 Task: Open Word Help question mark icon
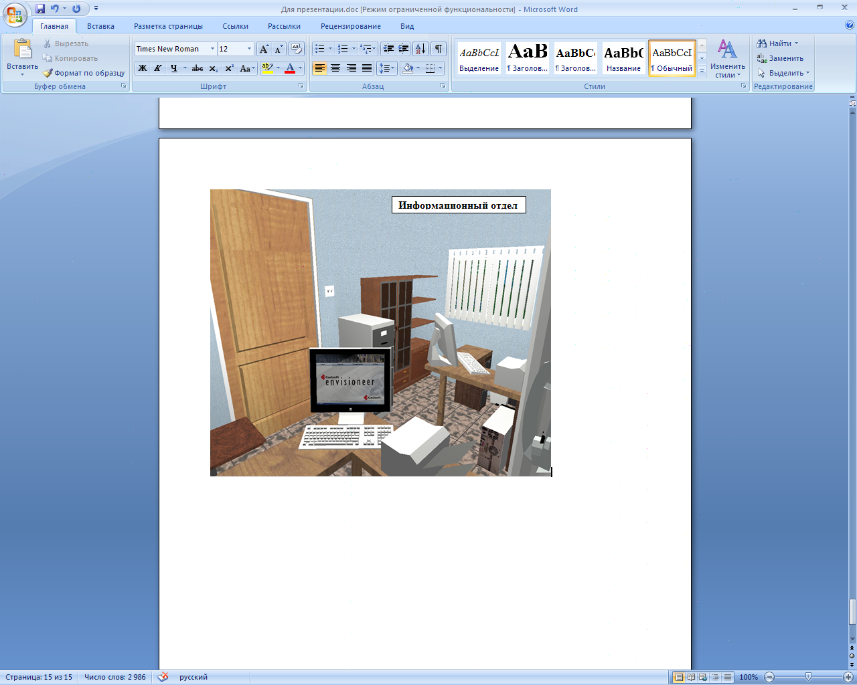click(850, 25)
